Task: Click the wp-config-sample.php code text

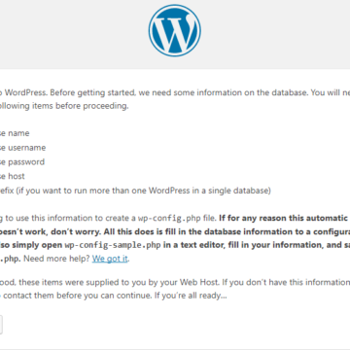Action: (113, 245)
